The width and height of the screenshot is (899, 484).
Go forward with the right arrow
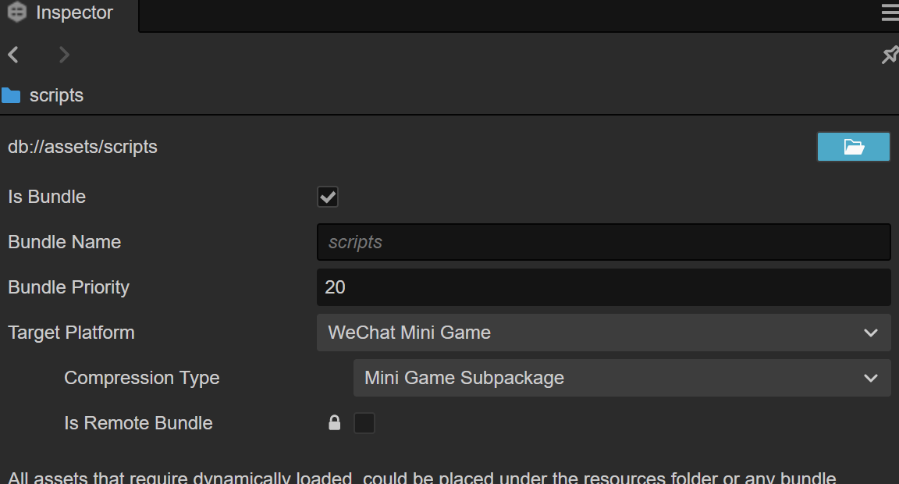pyautogui.click(x=64, y=55)
